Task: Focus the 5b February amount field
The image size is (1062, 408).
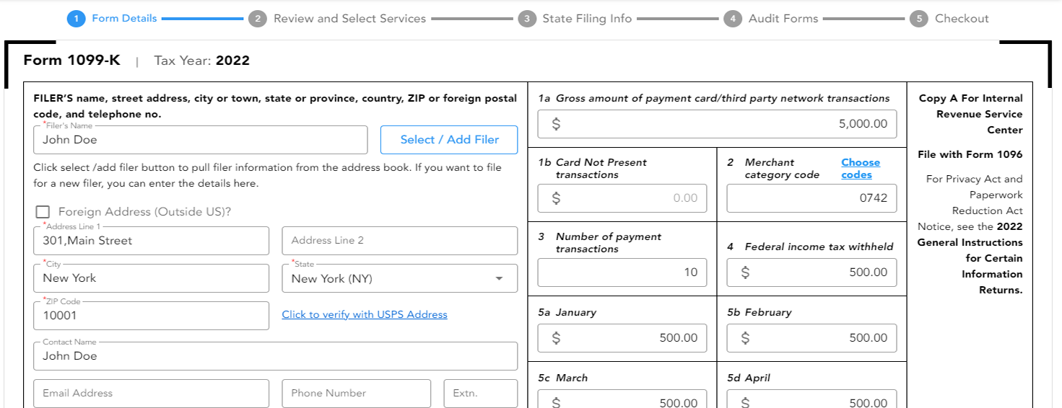Action: coord(811,338)
